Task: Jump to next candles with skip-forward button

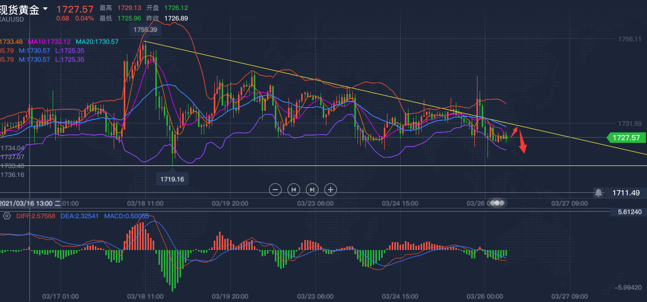Action: [x=312, y=190]
